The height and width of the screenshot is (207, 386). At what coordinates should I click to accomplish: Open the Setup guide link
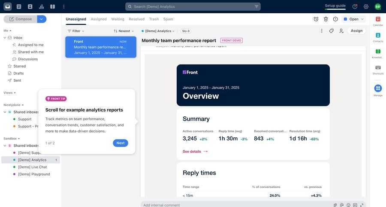click(335, 6)
